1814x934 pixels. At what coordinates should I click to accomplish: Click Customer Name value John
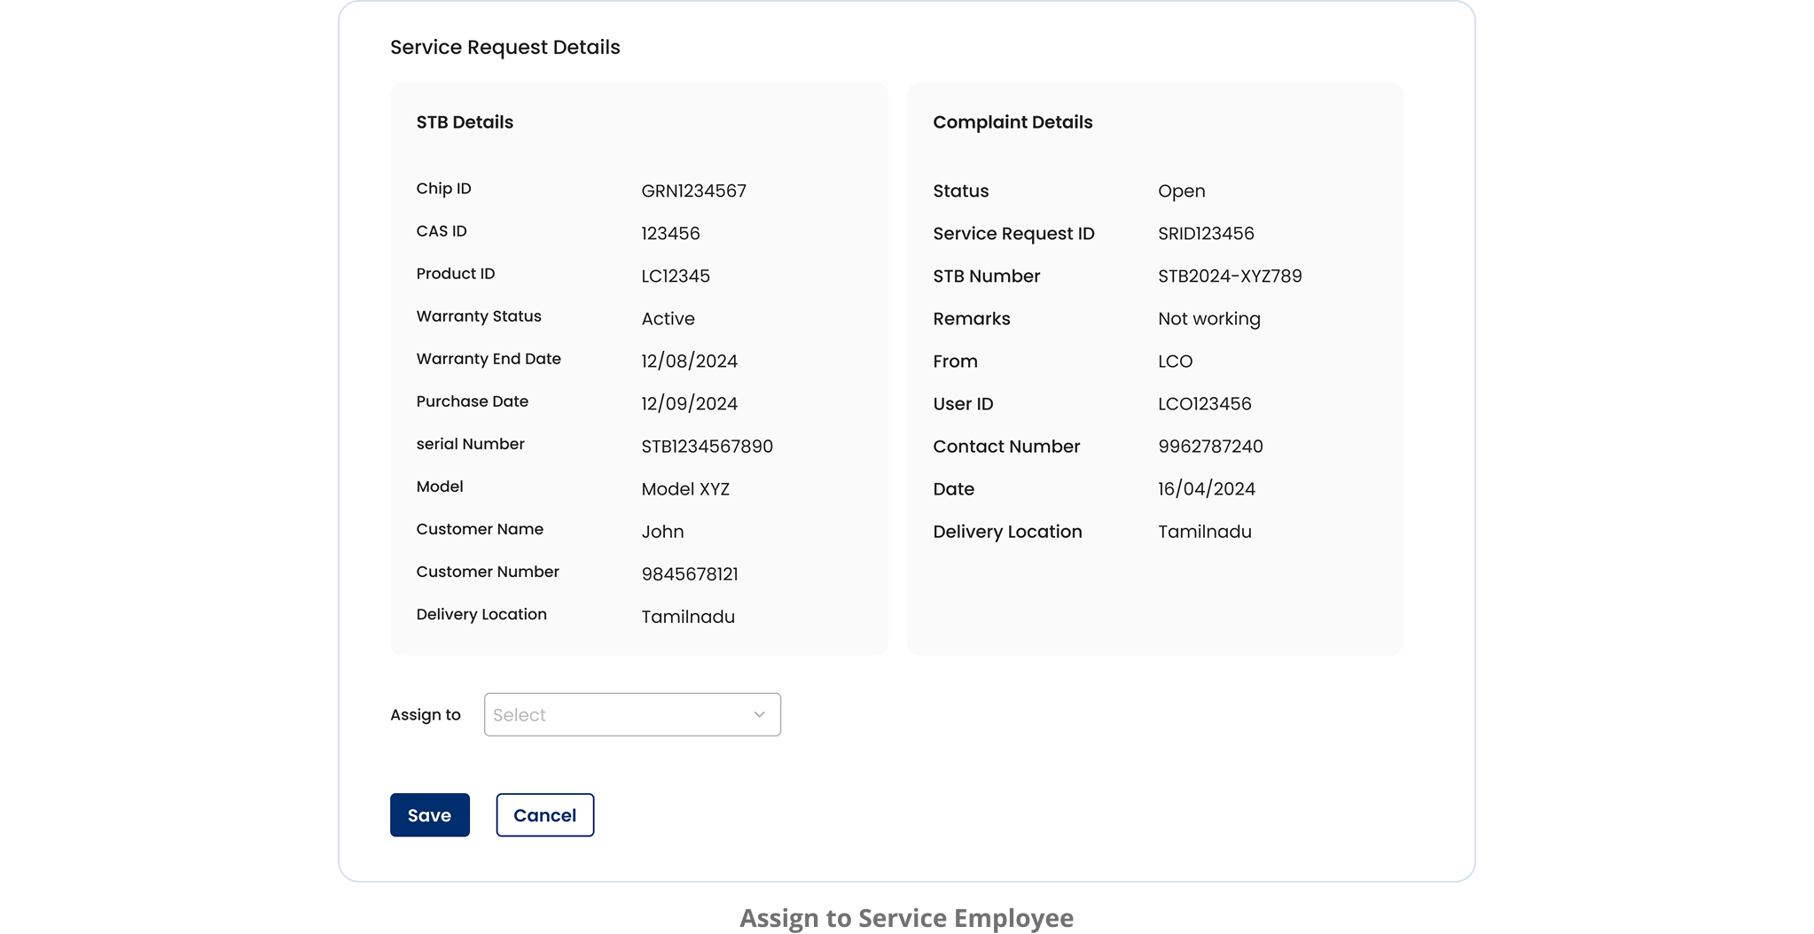tap(663, 531)
